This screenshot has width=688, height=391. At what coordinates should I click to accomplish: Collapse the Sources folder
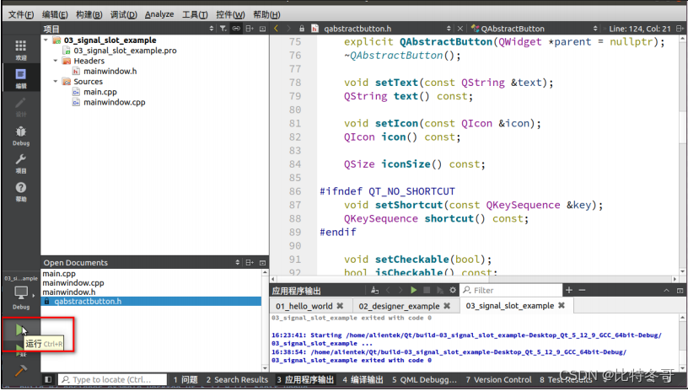[56, 82]
